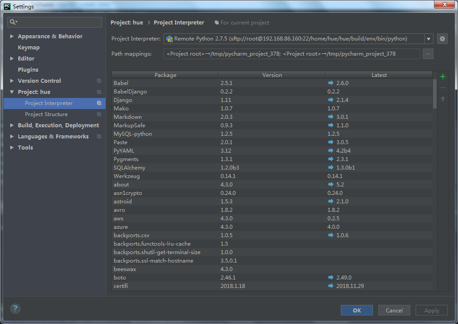Install a new package with green plus

coord(442,76)
